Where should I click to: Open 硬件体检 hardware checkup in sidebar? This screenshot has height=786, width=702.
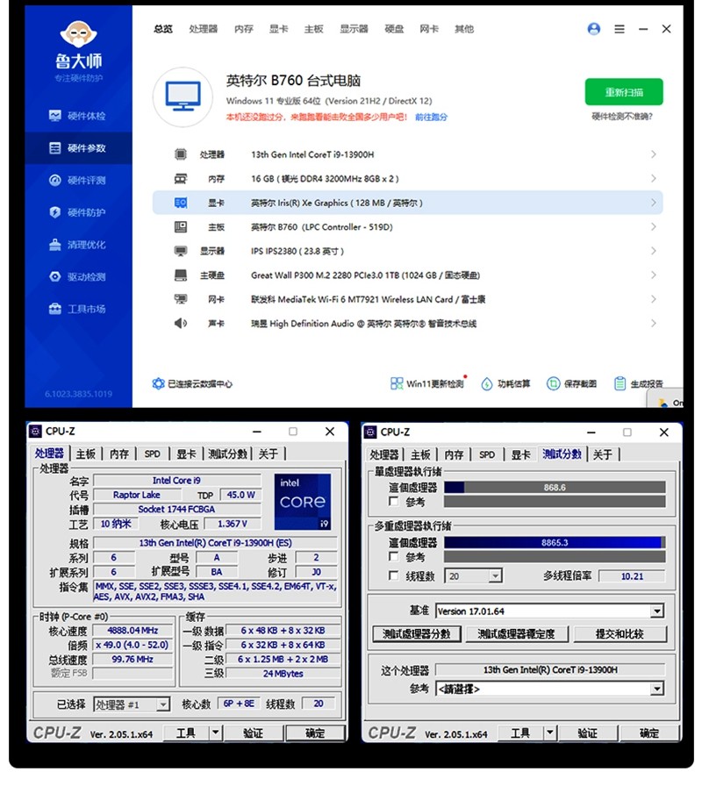click(78, 116)
